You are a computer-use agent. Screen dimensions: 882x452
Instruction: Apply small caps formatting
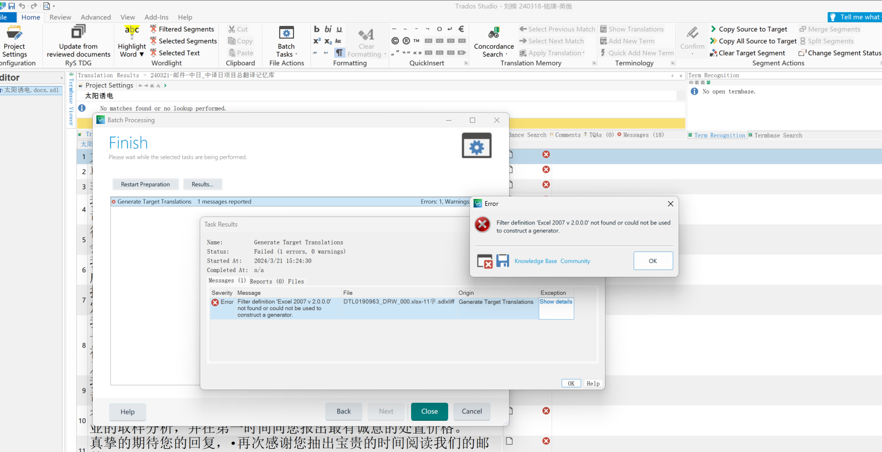point(338,41)
